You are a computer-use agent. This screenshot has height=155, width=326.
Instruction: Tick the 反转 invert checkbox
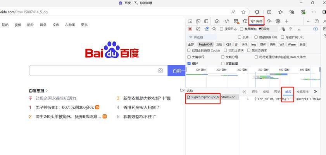240,37
